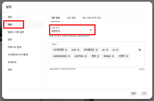This screenshot has height=101, width=154.
Task: Click the 59/500 keyword character counter
Action: click(142, 69)
